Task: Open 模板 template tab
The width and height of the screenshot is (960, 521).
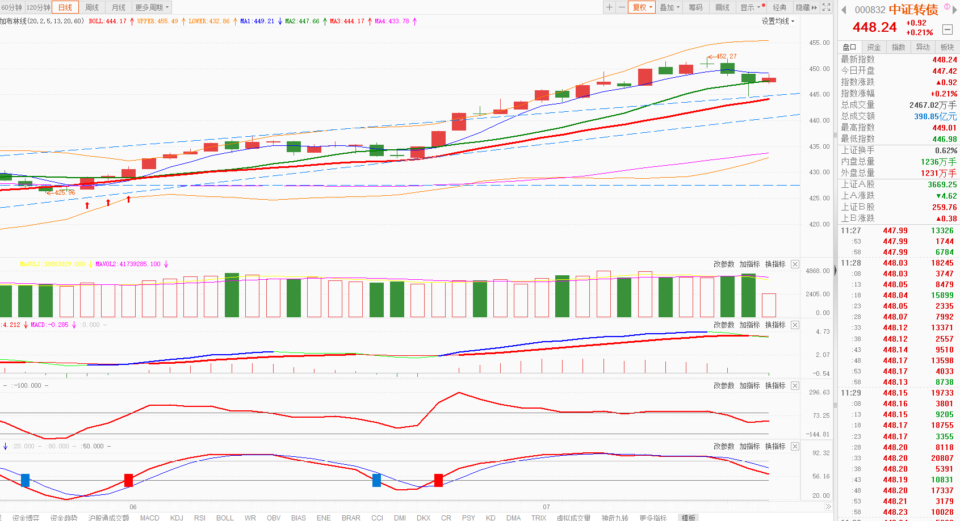Action: (689, 518)
